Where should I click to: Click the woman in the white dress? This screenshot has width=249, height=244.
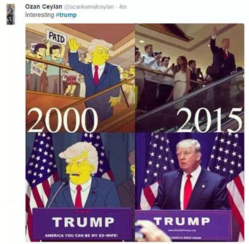181,78
